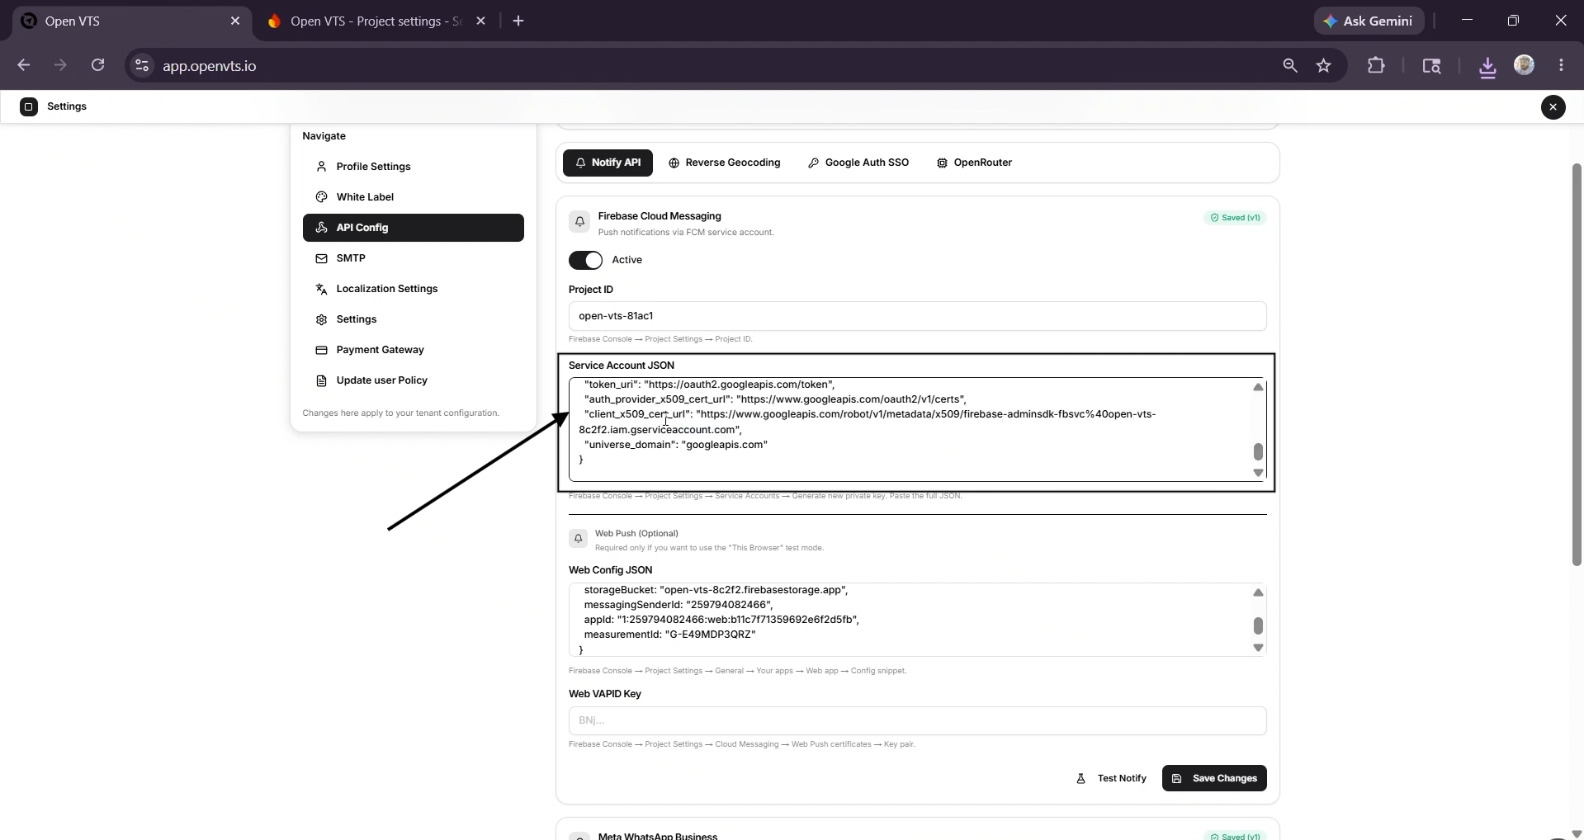Click the Save Changes disk icon

tap(1176, 778)
